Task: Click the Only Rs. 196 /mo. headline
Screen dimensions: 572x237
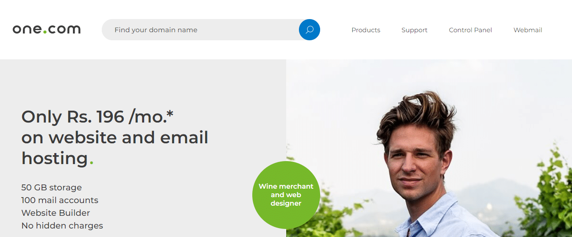Action: [98, 117]
